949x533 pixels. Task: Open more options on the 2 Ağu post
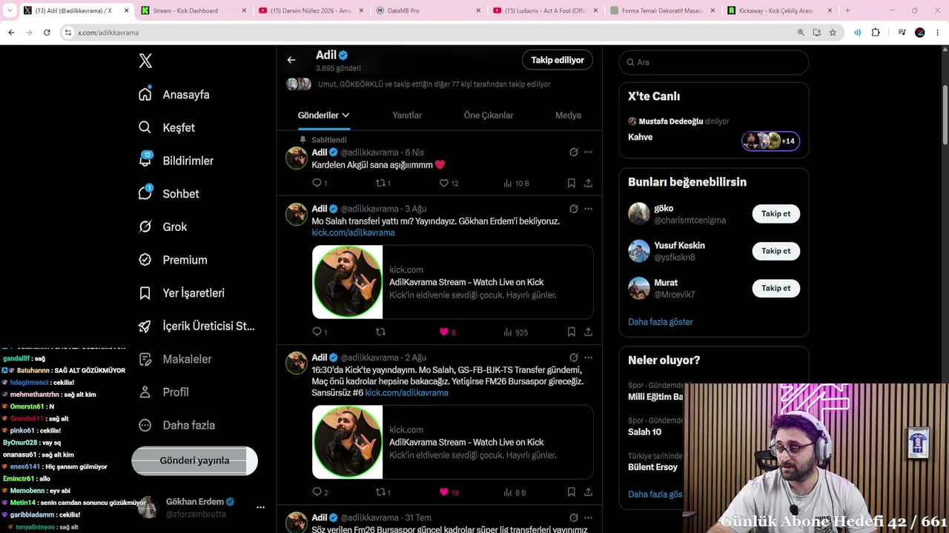pyautogui.click(x=588, y=358)
